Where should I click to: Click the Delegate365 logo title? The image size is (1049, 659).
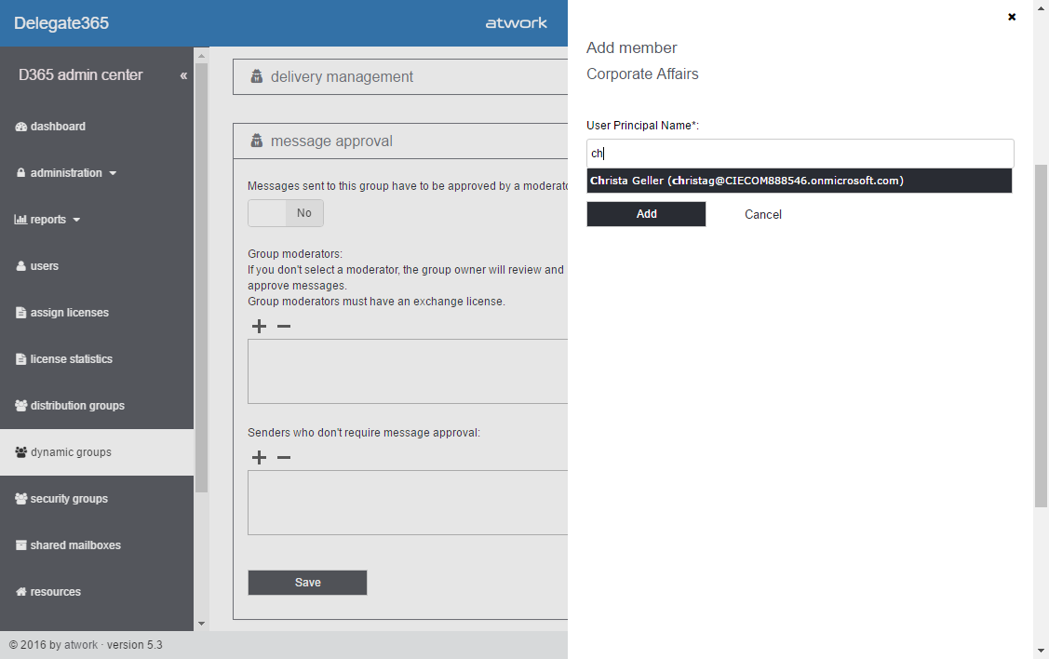tap(61, 23)
